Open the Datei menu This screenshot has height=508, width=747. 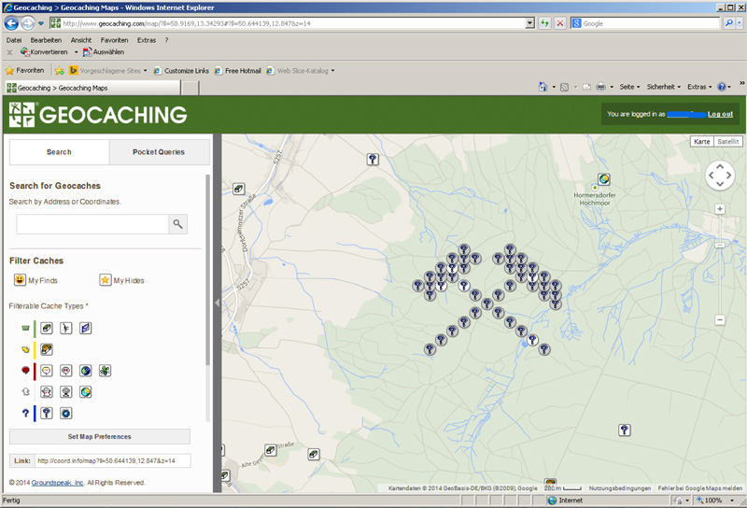[14, 40]
